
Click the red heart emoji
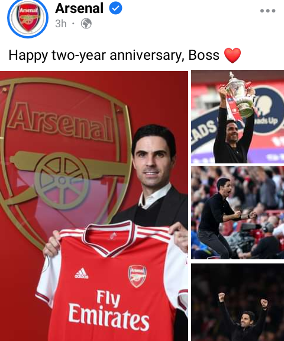[x=233, y=56]
